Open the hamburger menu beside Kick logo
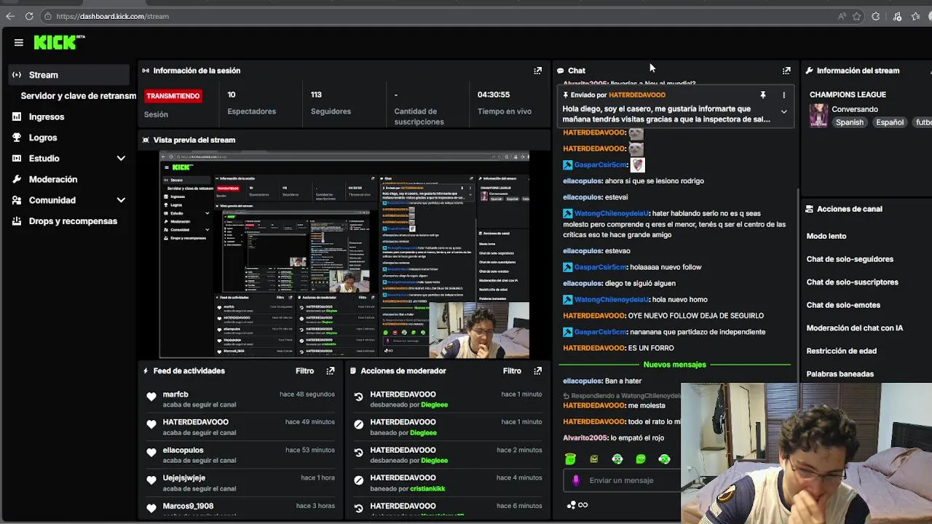This screenshot has width=932, height=524. [19, 42]
